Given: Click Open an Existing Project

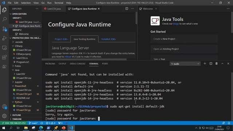Looking at the screenshot, I should (x=184, y=49).
